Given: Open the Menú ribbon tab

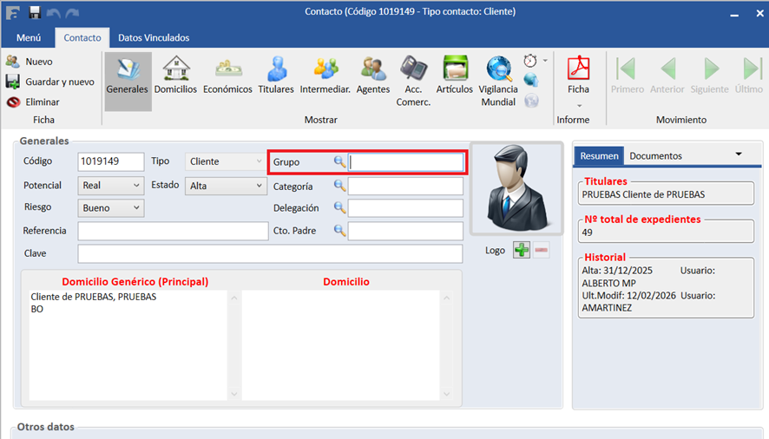Looking at the screenshot, I should 29,37.
